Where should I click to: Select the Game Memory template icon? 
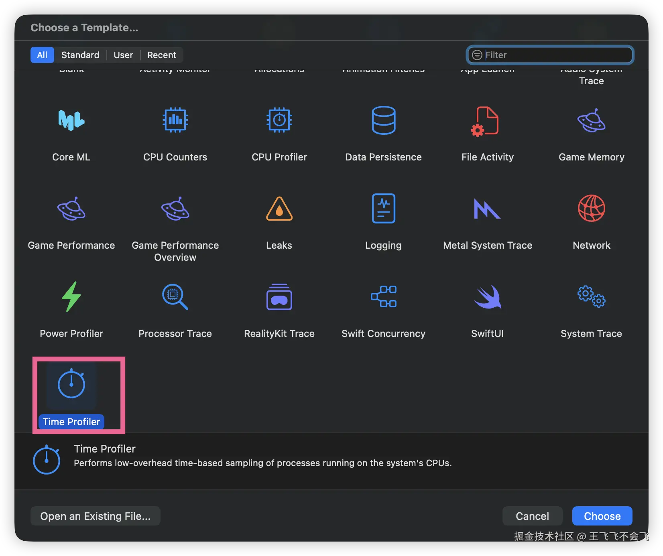coord(592,120)
